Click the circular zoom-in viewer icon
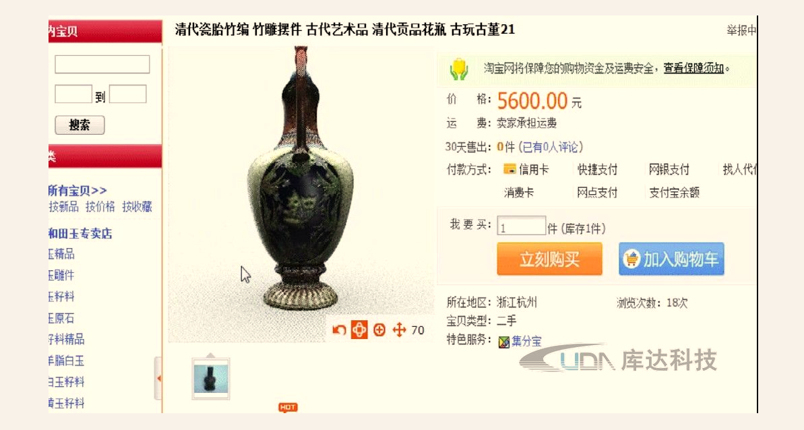804x430 pixels. coord(379,330)
